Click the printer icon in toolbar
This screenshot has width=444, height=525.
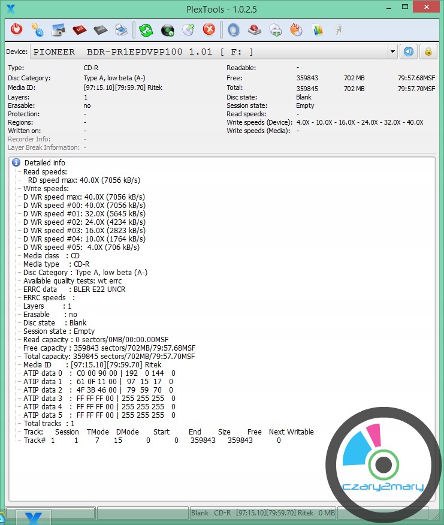pos(120,29)
